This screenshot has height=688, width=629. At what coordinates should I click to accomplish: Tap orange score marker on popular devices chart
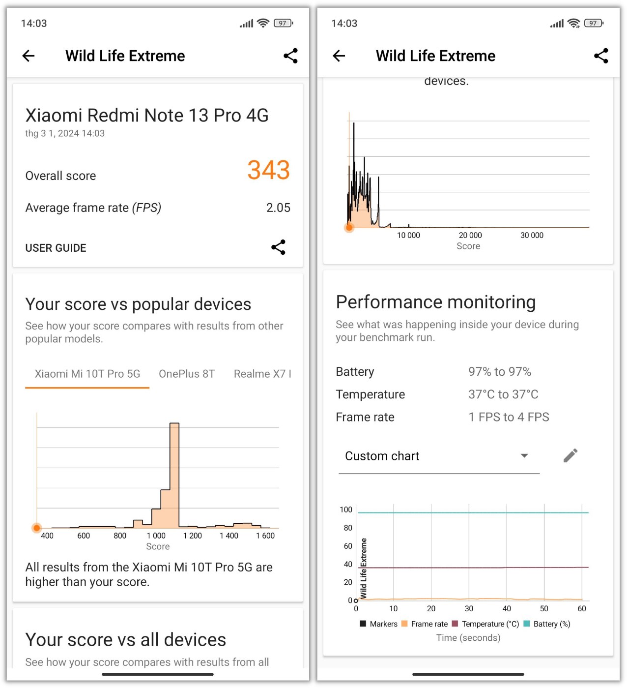click(x=37, y=528)
